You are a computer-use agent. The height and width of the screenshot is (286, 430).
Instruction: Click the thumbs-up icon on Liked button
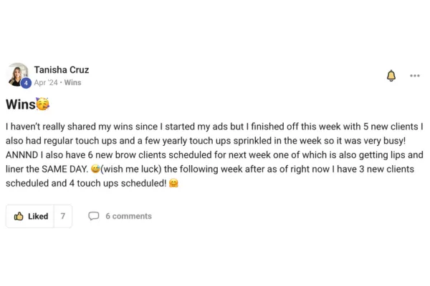pyautogui.click(x=19, y=216)
